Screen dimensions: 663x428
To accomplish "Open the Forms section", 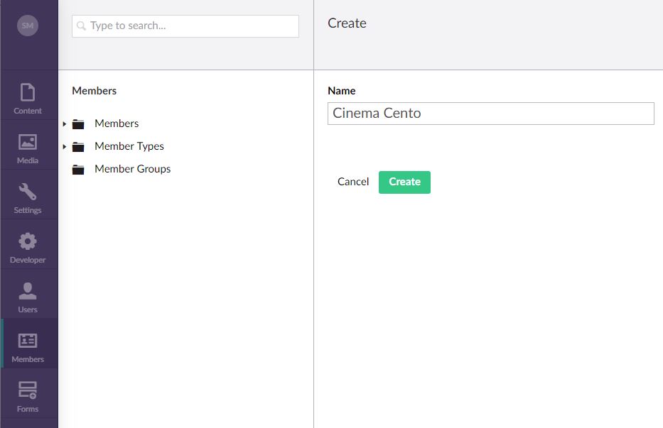I will [28, 397].
